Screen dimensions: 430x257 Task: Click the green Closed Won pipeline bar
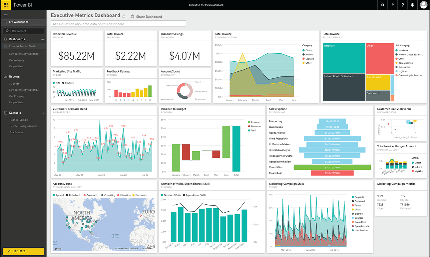[332, 167]
